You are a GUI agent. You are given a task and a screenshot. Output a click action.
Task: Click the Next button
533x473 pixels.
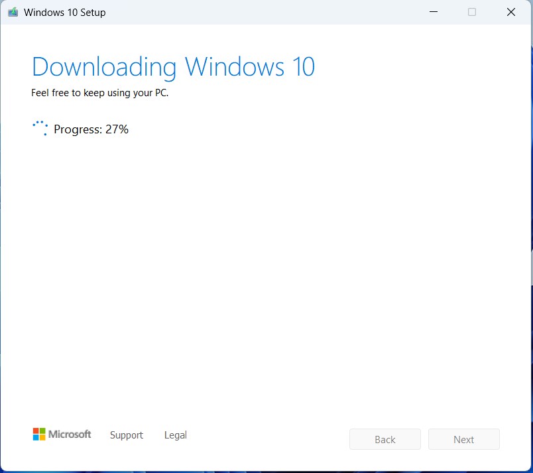click(x=463, y=439)
